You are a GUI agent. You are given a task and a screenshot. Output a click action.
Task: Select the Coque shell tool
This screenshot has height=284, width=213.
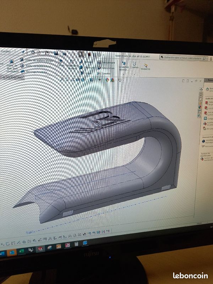point(85,73)
